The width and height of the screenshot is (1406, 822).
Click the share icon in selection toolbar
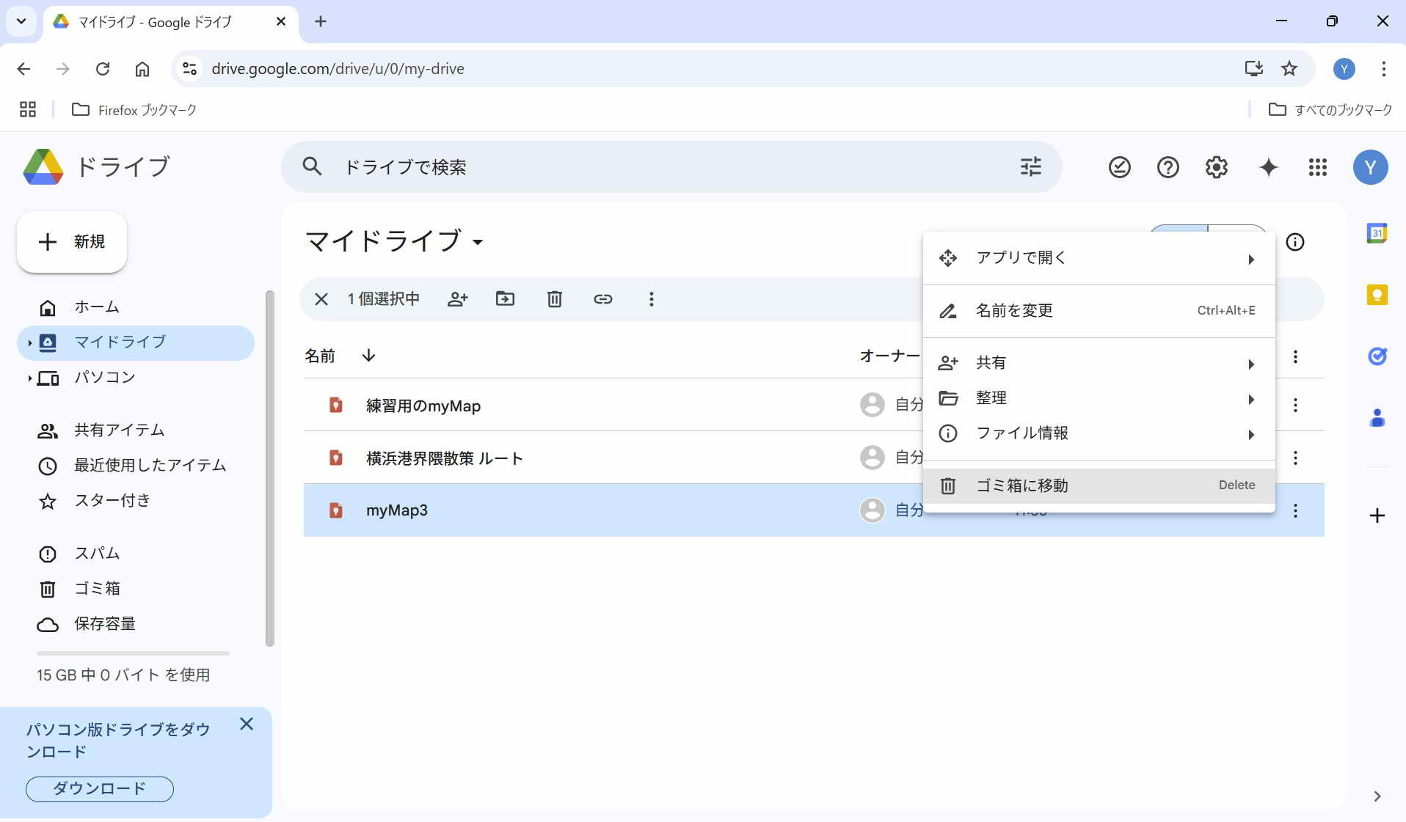(x=457, y=299)
